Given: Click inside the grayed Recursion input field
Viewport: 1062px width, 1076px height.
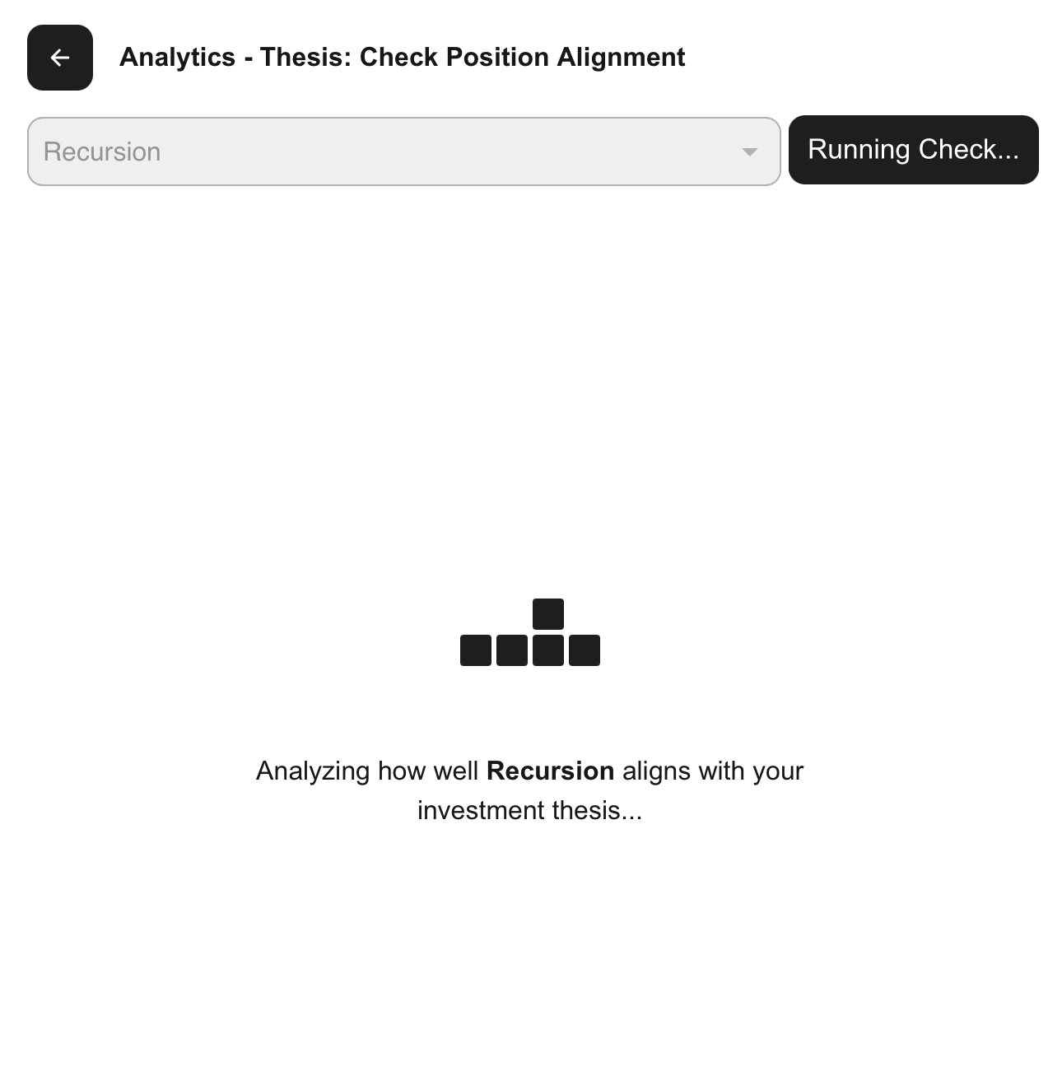Looking at the screenshot, I should [329, 151].
